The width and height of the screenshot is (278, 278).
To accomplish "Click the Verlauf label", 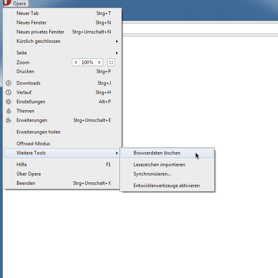I will pyautogui.click(x=24, y=92).
